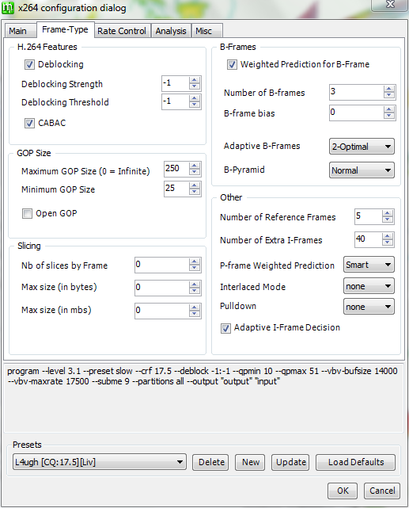409x508 pixels.
Task: Open the Rate Control tab
Action: [x=122, y=31]
